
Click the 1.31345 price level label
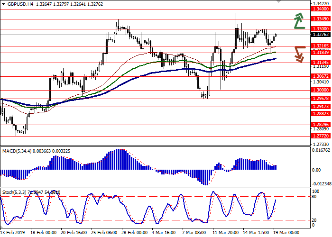[321, 63]
